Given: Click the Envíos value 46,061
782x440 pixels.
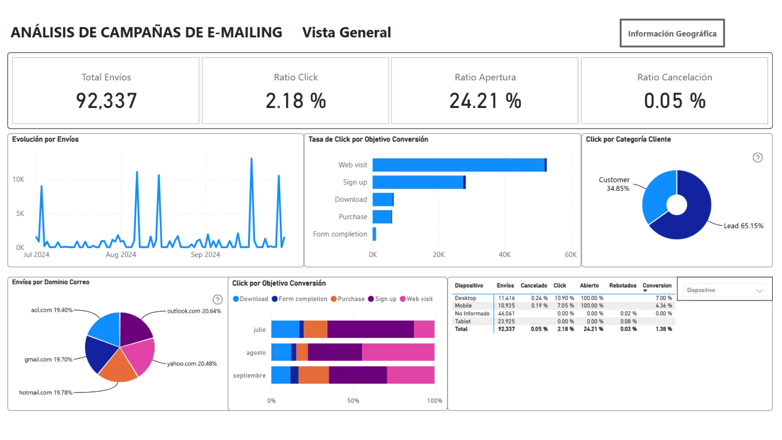Looking at the screenshot, I should point(506,314).
